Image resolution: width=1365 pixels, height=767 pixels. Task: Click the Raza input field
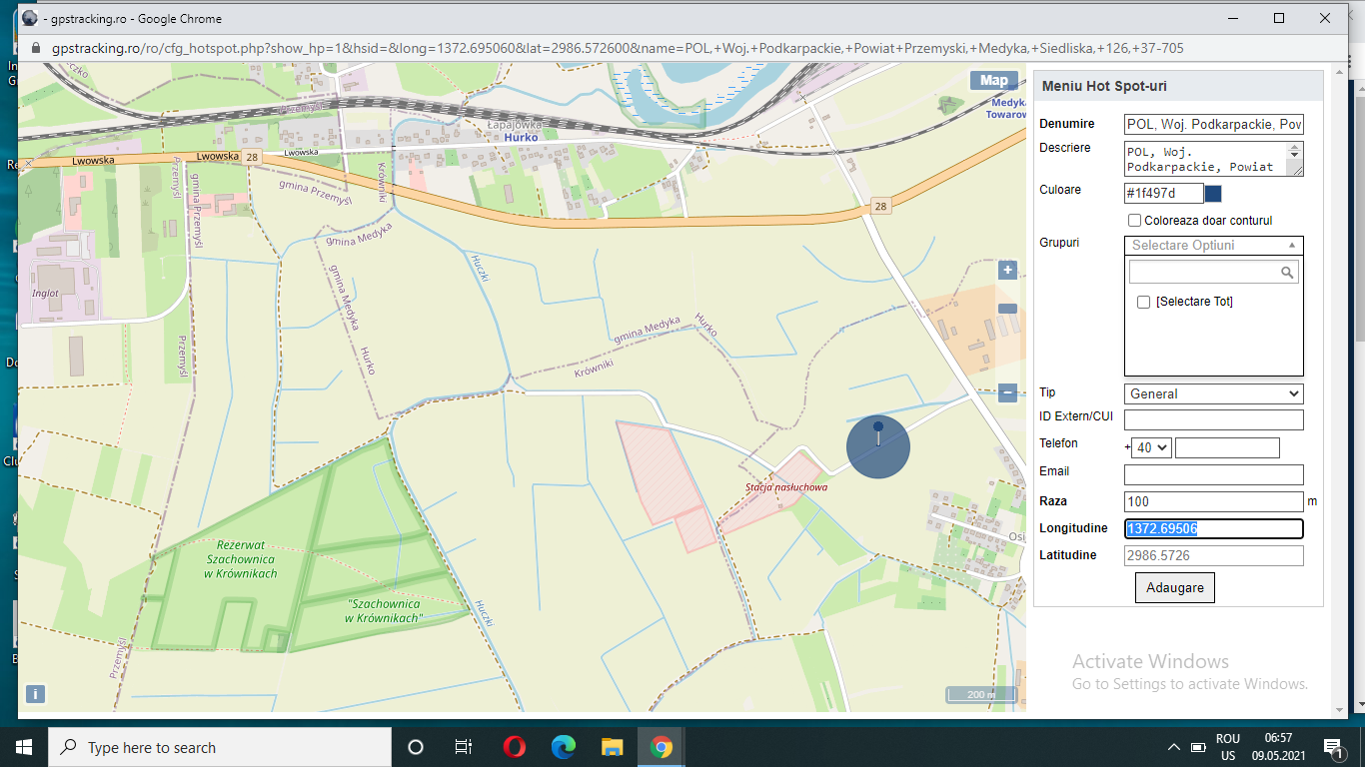[x=1213, y=502]
